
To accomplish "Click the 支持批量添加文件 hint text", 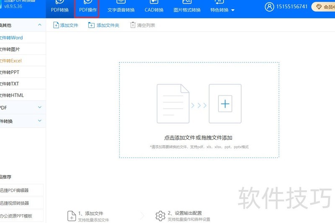I will coord(93,220).
